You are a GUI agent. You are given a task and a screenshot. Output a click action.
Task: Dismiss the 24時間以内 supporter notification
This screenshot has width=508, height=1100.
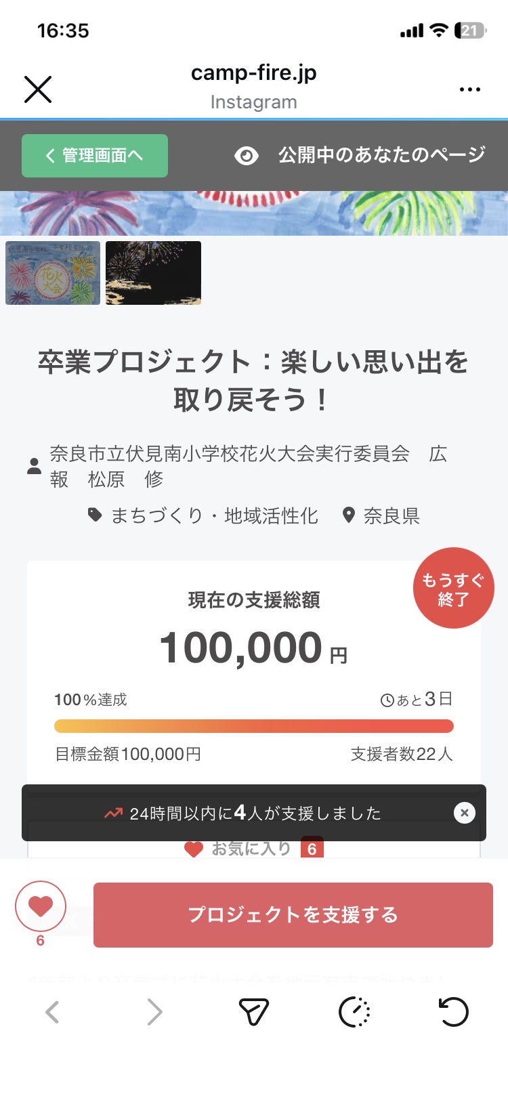click(464, 813)
